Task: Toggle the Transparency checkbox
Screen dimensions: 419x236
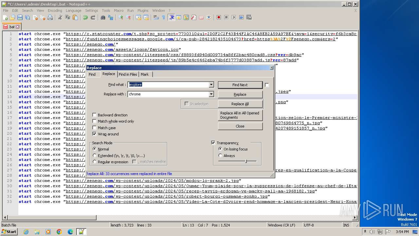Action: pos(213,143)
